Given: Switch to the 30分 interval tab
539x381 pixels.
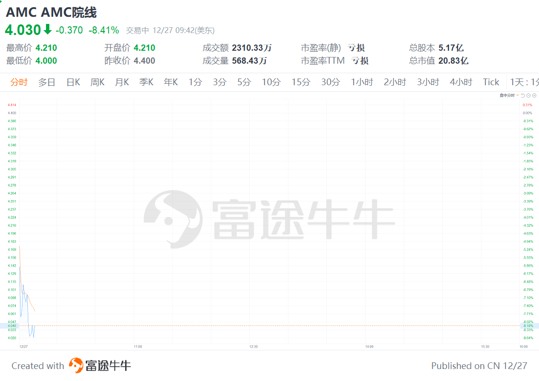Looking at the screenshot, I should 331,82.
